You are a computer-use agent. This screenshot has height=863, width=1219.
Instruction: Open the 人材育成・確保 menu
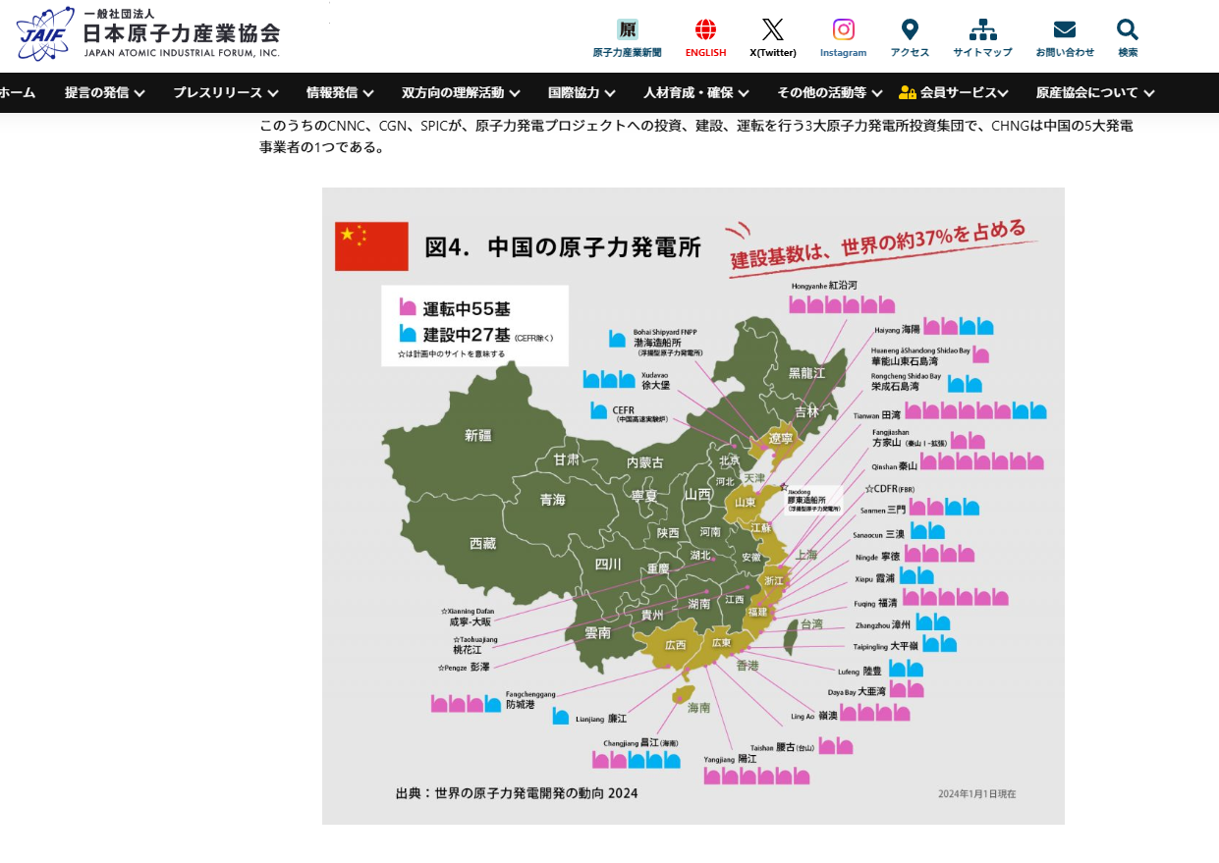(696, 93)
